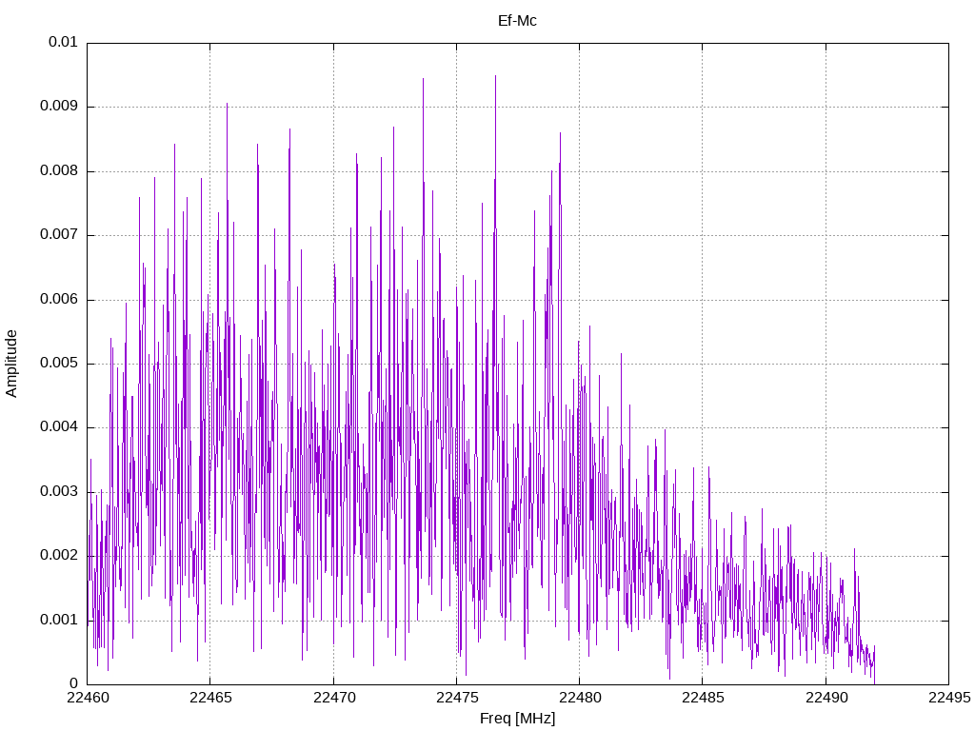Click the Amplitude axis label
This screenshot has height=731, width=975.
(x=11, y=364)
